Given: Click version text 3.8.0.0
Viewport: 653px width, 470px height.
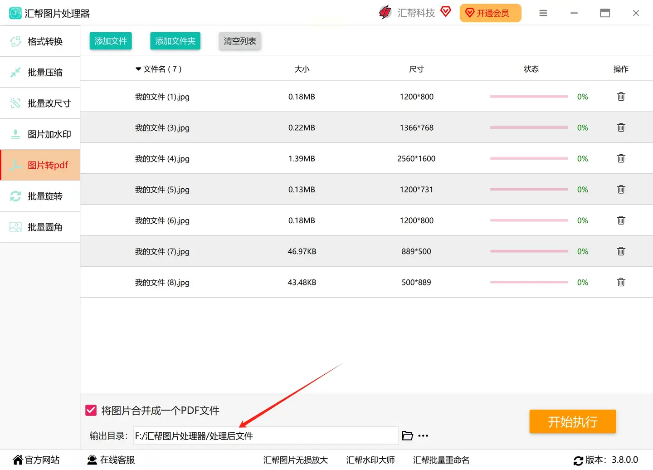Looking at the screenshot, I should click(625, 460).
